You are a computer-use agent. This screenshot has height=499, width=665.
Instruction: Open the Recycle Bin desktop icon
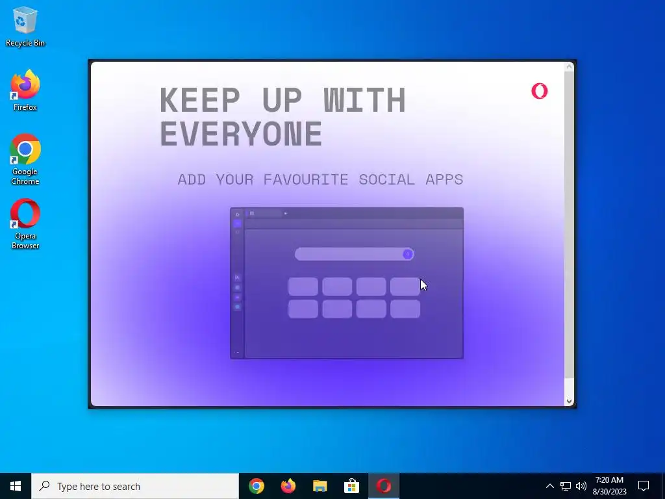(x=25, y=26)
